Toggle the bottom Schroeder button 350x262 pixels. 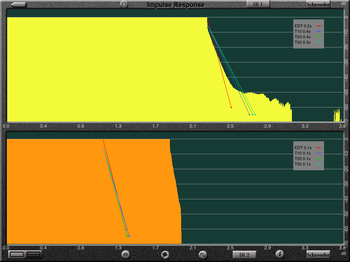click(x=318, y=255)
